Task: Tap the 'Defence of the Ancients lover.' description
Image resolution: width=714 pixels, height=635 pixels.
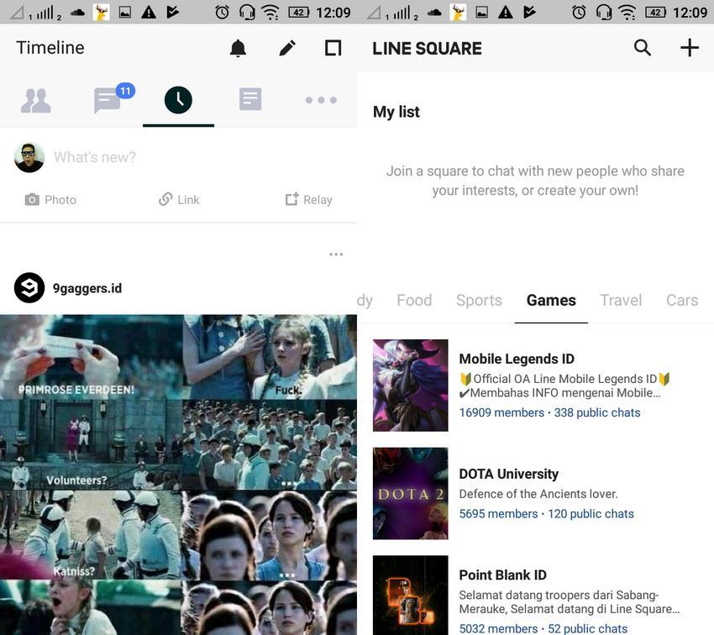Action: pos(538,494)
